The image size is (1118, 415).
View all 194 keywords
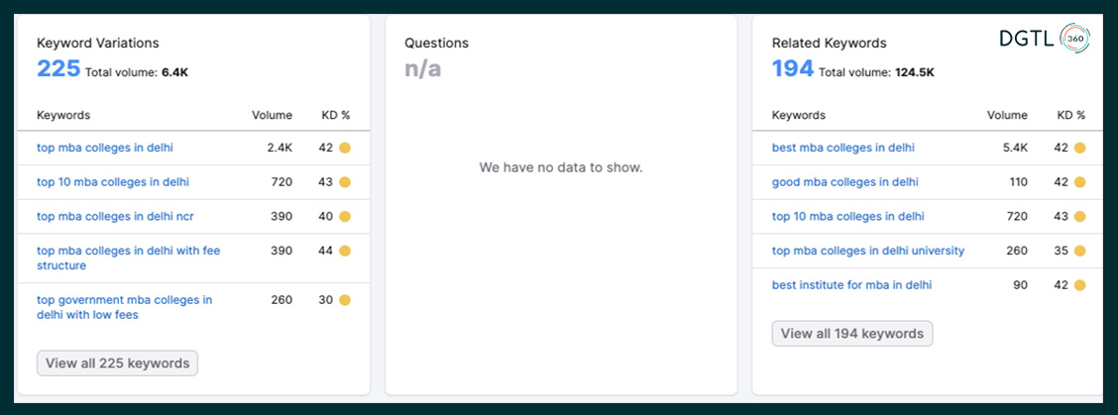click(852, 333)
